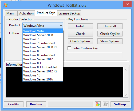Switch to the Main tab
This screenshot has height=111, width=134.
coord(11,13)
